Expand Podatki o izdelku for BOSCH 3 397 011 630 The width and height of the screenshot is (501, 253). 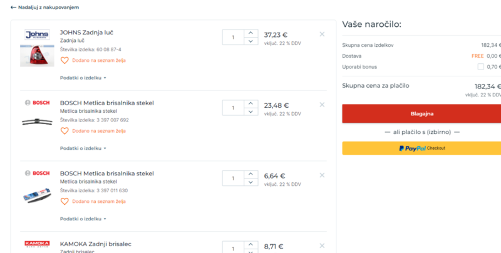point(83,219)
